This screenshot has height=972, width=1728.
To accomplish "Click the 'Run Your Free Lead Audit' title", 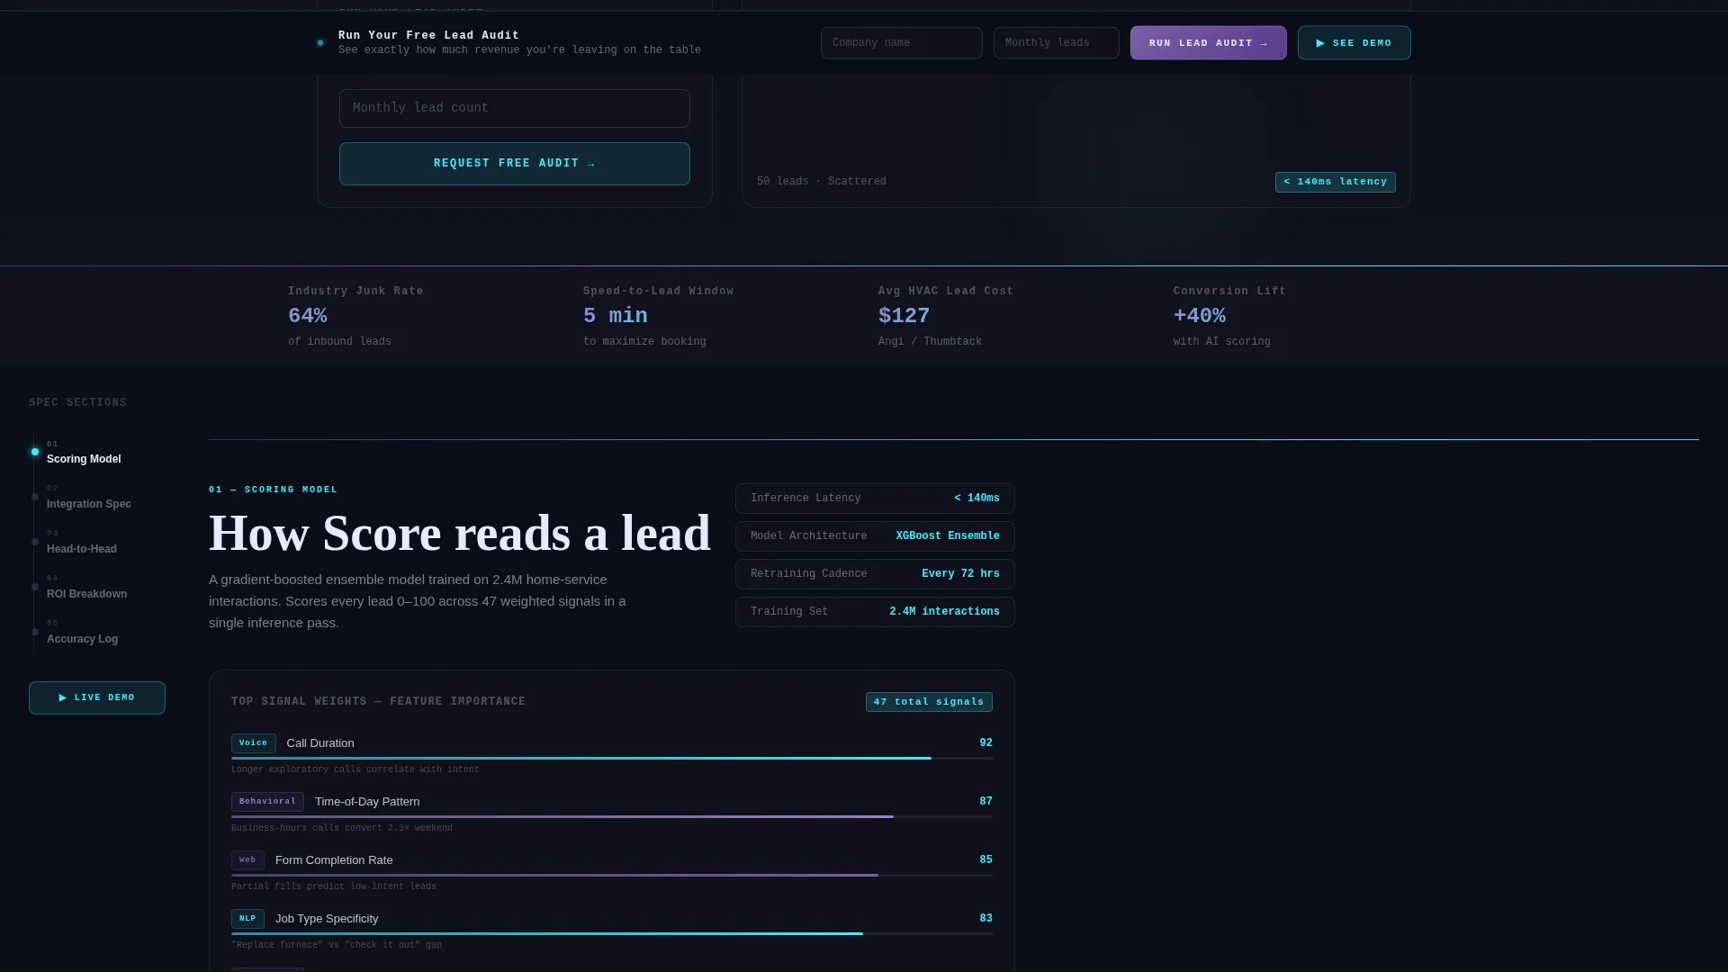I will point(428,36).
